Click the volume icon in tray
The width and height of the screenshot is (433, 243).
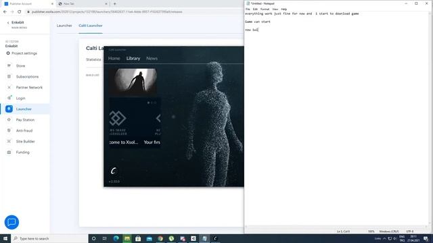(x=395, y=238)
